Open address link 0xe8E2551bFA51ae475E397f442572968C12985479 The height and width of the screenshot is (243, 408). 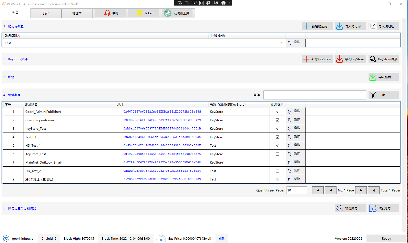click(x=162, y=120)
